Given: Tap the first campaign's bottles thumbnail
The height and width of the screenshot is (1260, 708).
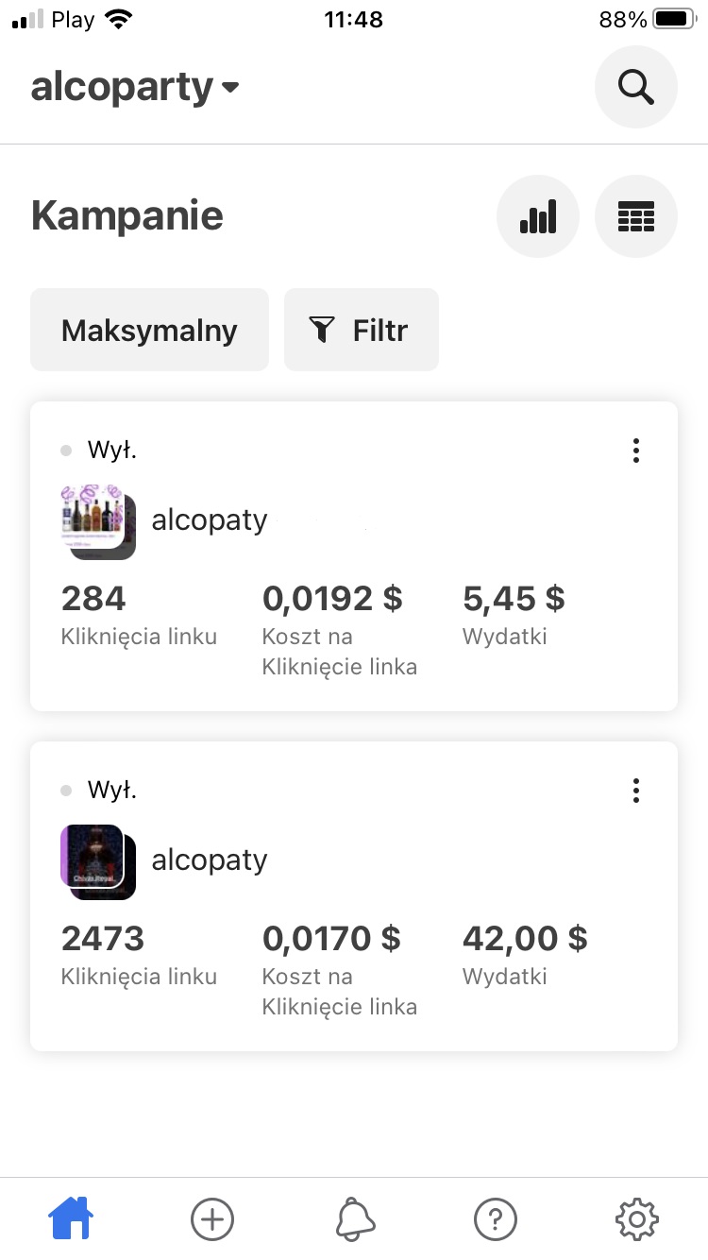Looking at the screenshot, I should point(97,520).
